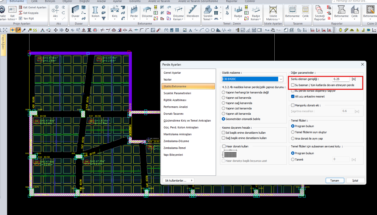Expand Sık kullanılanlar arrow menu
The image size is (377, 215).
click(192, 180)
